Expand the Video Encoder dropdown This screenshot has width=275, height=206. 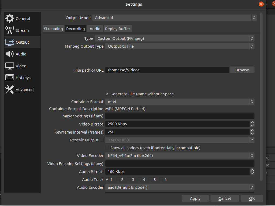tap(179, 156)
